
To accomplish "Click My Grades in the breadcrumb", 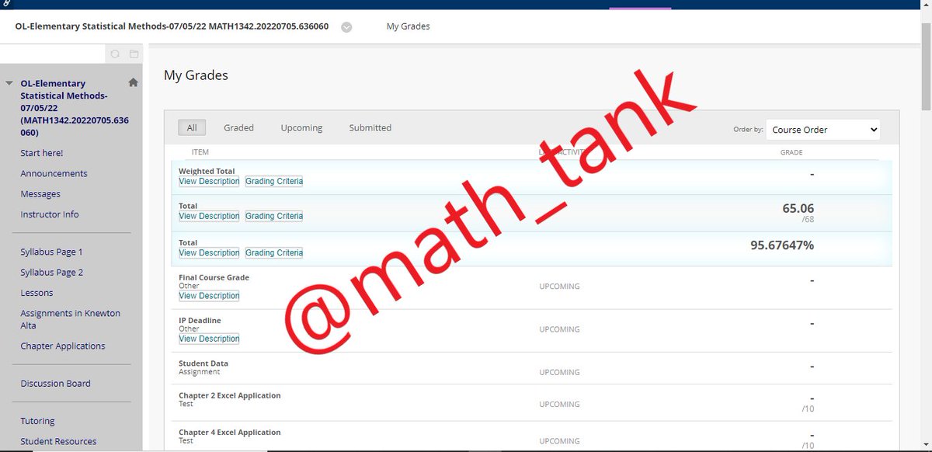I will click(x=408, y=26).
